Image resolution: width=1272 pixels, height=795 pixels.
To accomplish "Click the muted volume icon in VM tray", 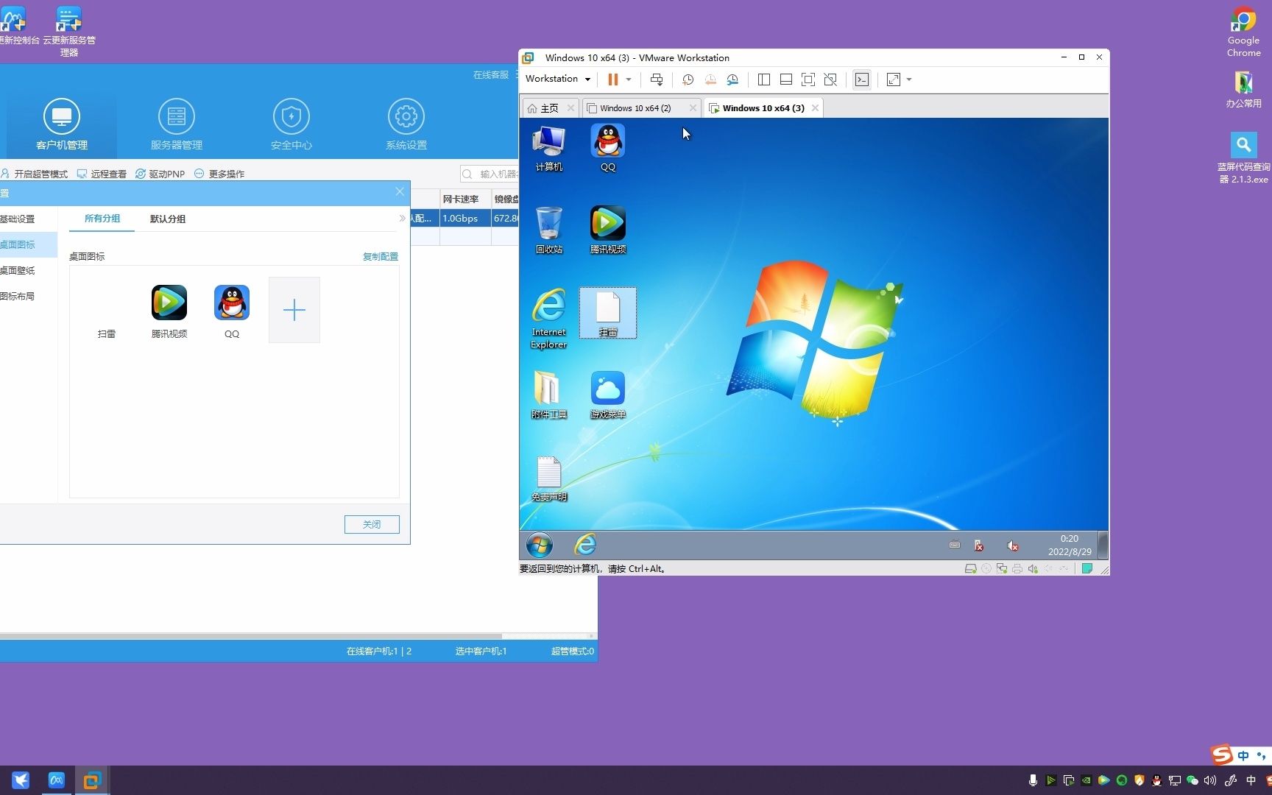I will pos(1013,545).
